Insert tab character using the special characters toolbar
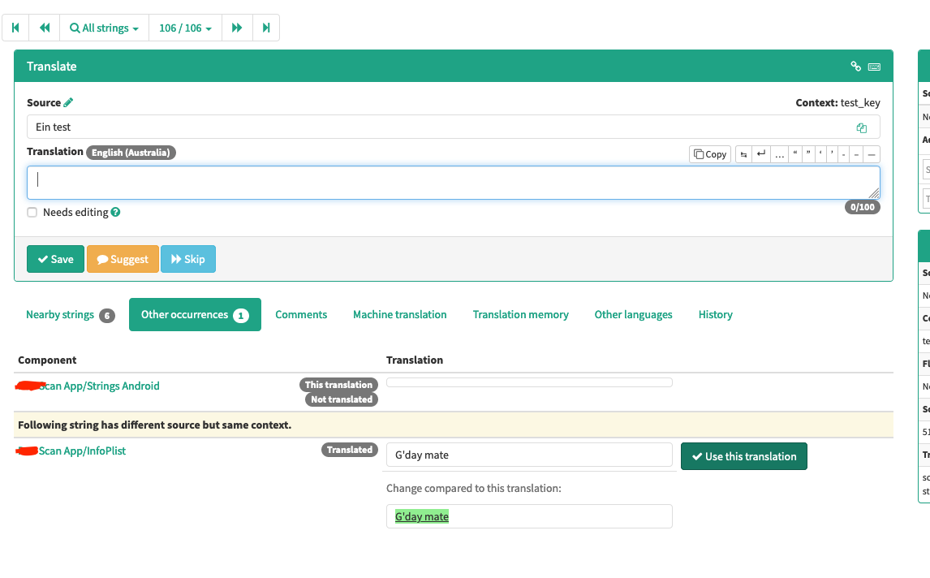 coord(743,154)
